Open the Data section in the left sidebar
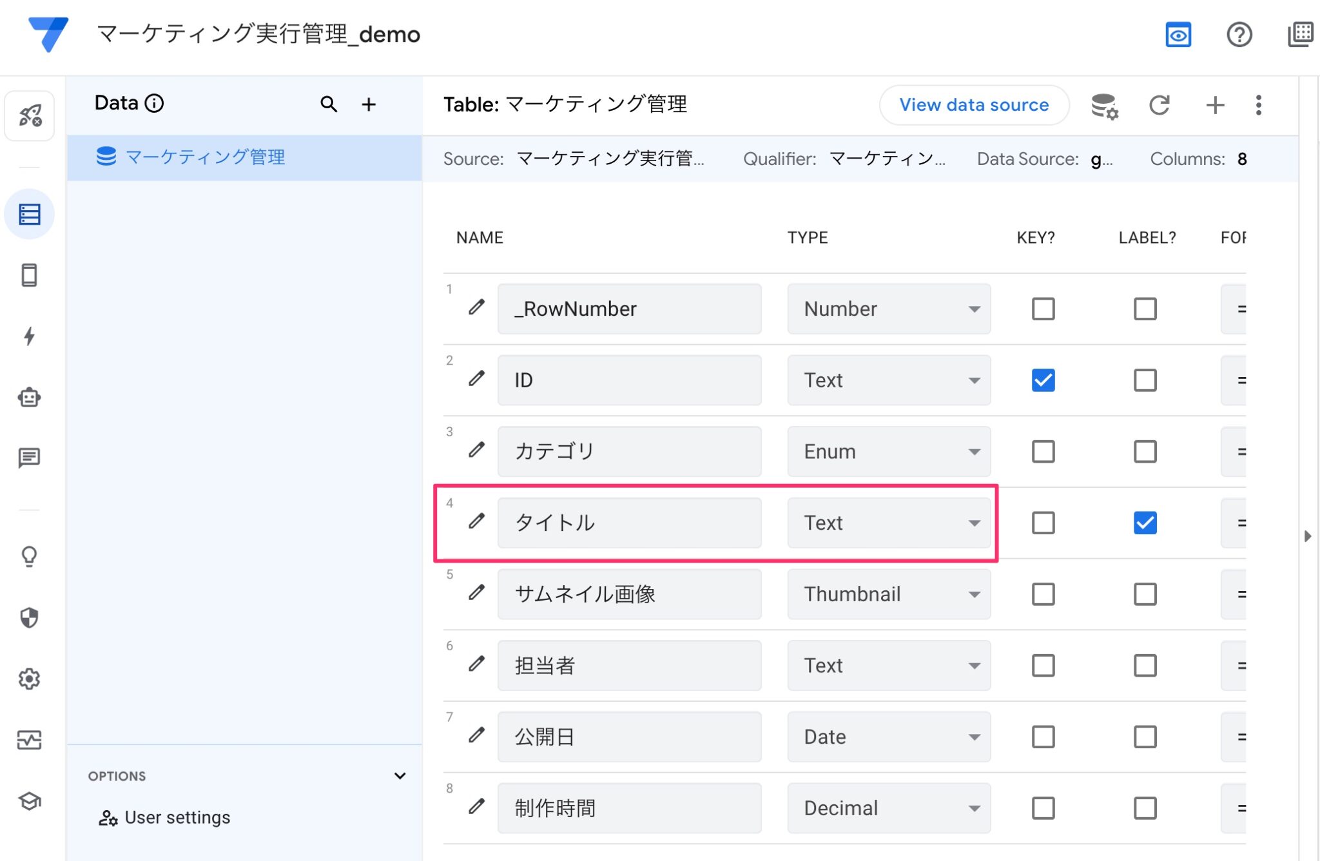The width and height of the screenshot is (1320, 861). pyautogui.click(x=30, y=213)
